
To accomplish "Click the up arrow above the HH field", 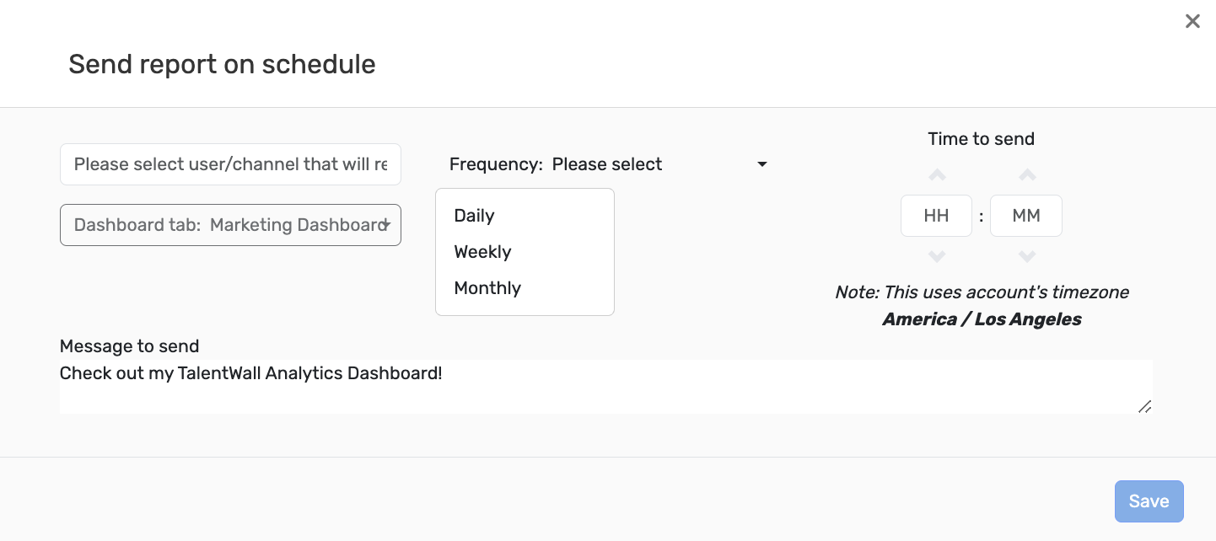I will [937, 175].
